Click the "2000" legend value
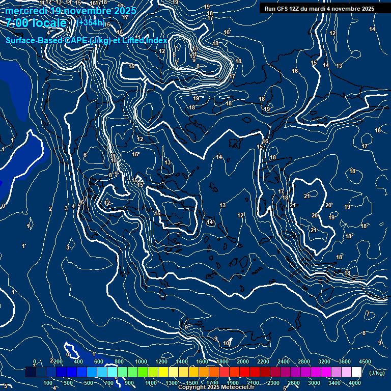This screenshot has width=391, height=391. 243,361
